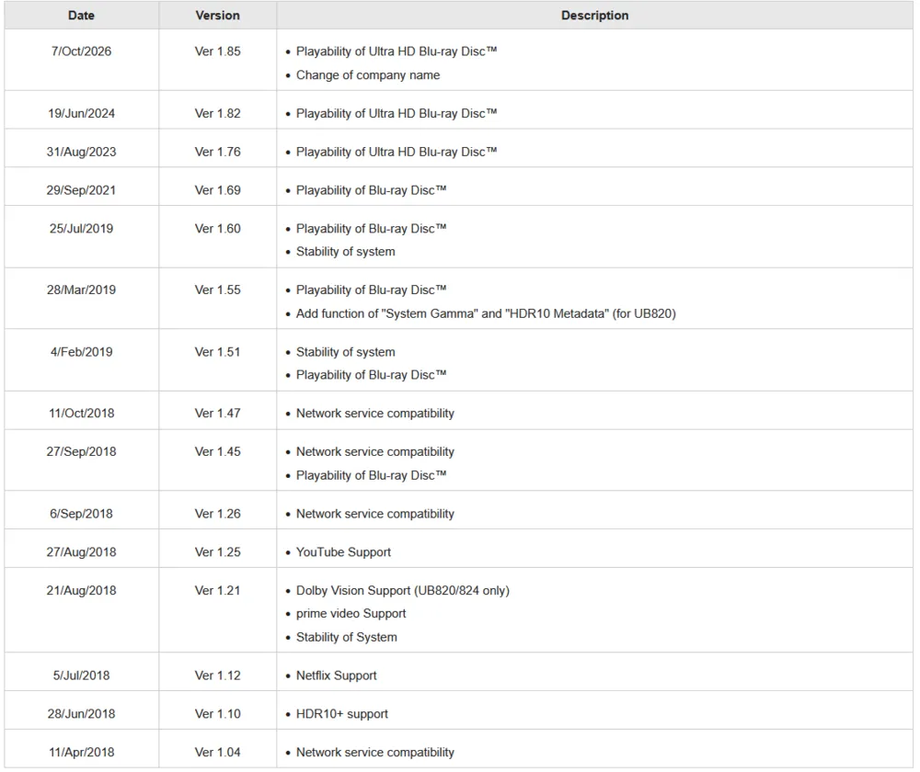The width and height of the screenshot is (920, 772).
Task: Select version Ver 1.82
Action: coord(218,114)
